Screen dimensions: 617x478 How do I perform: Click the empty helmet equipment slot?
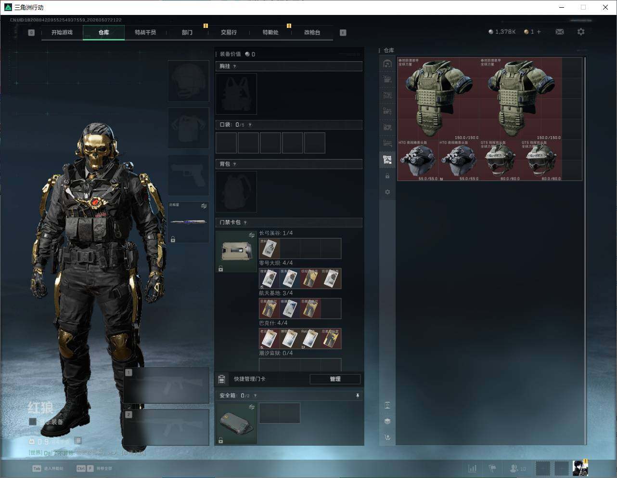click(x=189, y=81)
